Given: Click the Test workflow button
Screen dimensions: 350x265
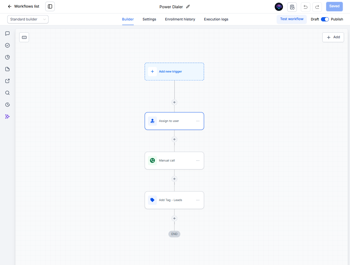Looking at the screenshot, I should tap(292, 19).
